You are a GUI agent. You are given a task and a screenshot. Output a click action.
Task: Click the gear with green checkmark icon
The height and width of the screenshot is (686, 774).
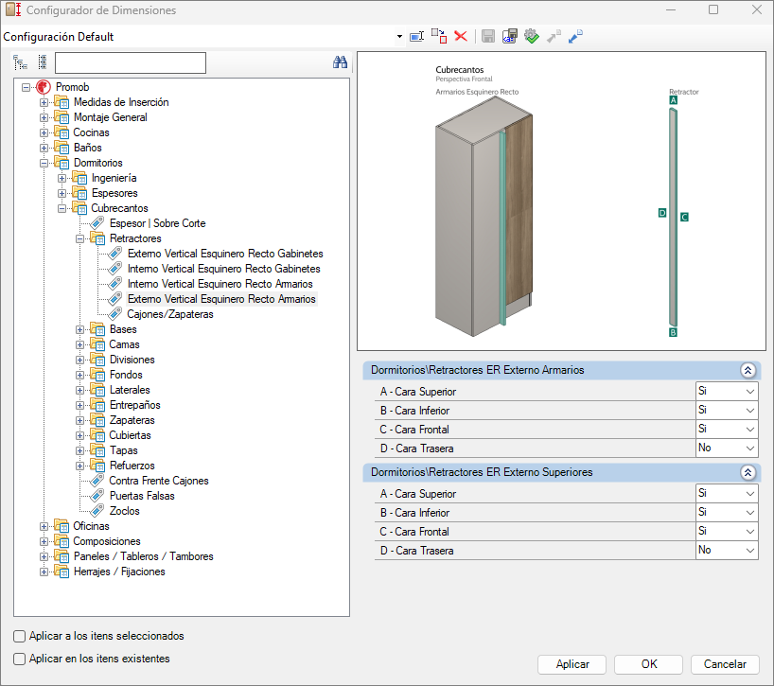pos(531,36)
